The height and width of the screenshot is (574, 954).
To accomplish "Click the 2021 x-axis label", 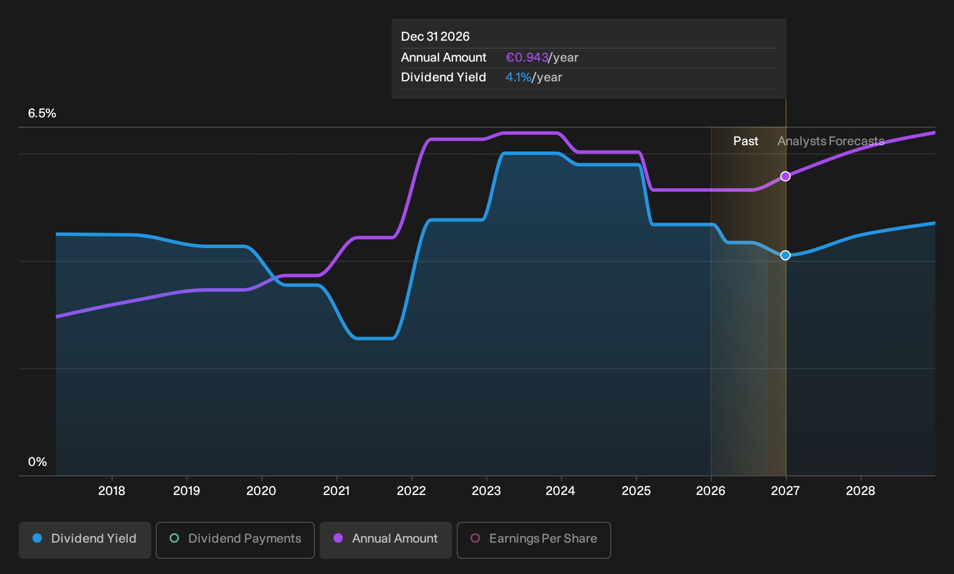I will tap(336, 491).
